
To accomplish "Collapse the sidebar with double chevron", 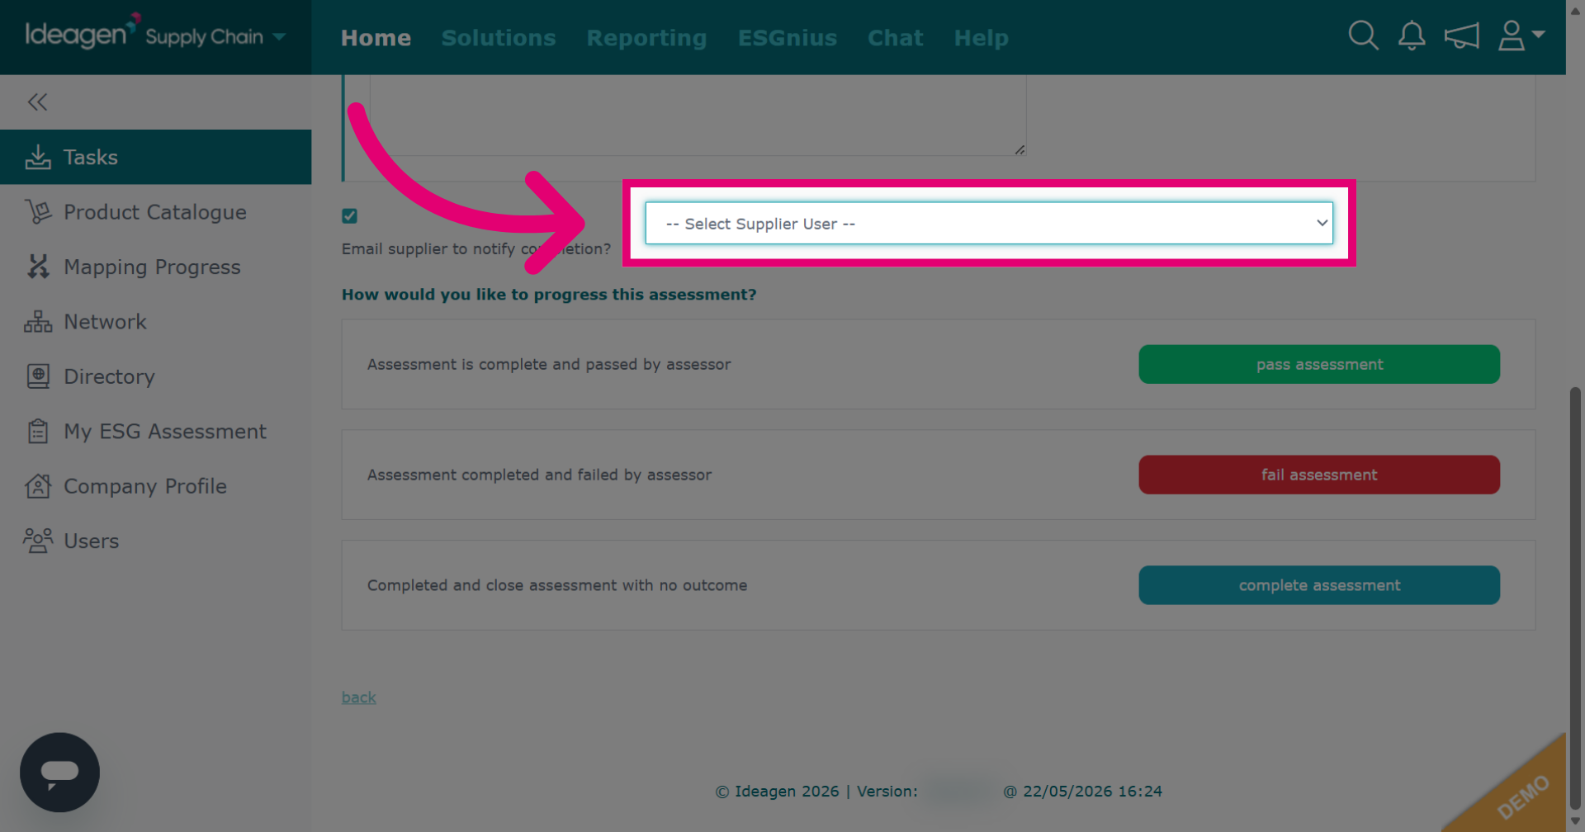I will pos(37,102).
